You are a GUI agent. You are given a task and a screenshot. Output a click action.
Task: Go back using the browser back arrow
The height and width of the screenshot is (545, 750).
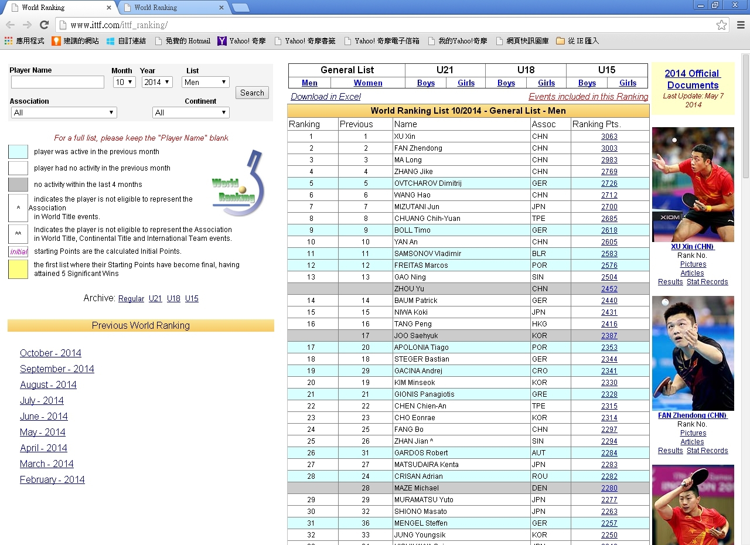[10, 25]
